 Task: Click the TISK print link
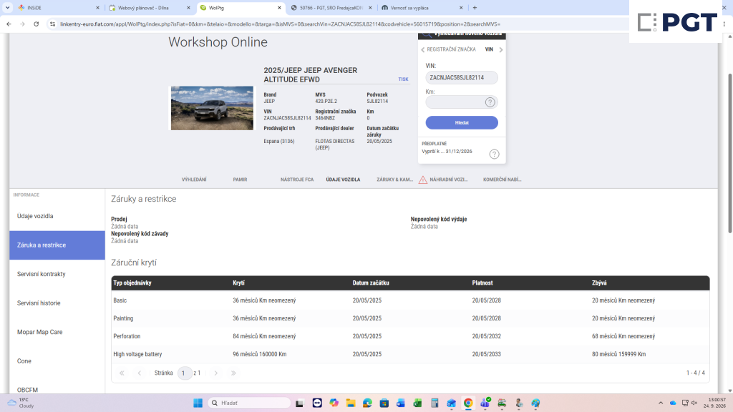[403, 79]
